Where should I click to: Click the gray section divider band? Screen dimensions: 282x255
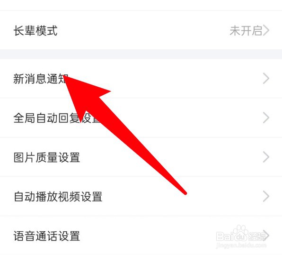tap(141, 54)
